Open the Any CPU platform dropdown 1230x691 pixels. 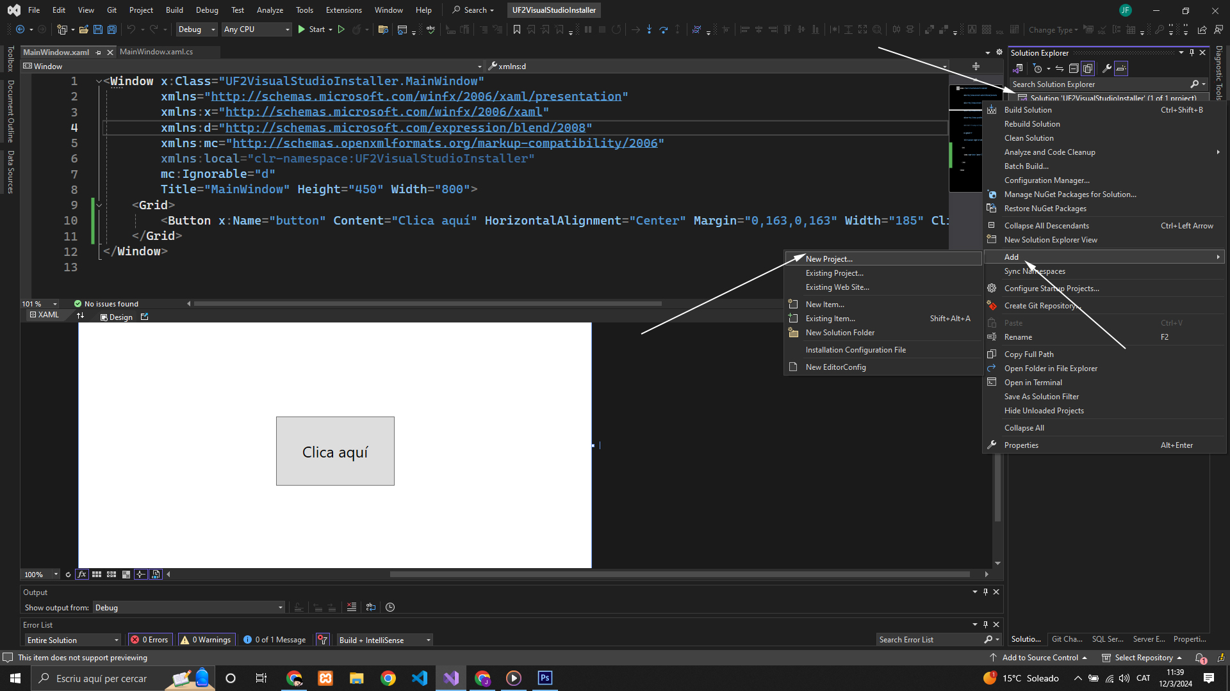coord(256,29)
